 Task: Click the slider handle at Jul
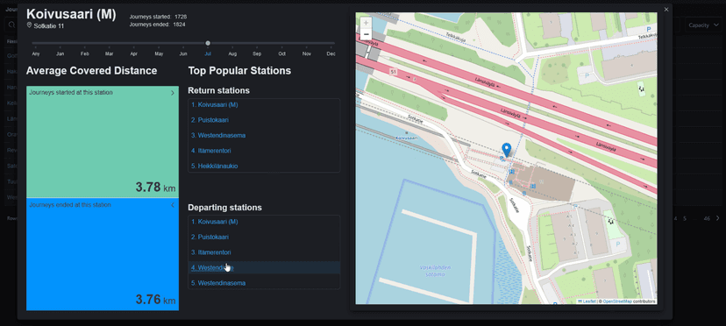[208, 43]
